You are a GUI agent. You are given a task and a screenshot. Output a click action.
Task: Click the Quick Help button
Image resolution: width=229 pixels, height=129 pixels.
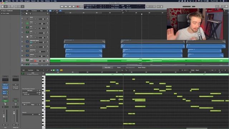9,6
